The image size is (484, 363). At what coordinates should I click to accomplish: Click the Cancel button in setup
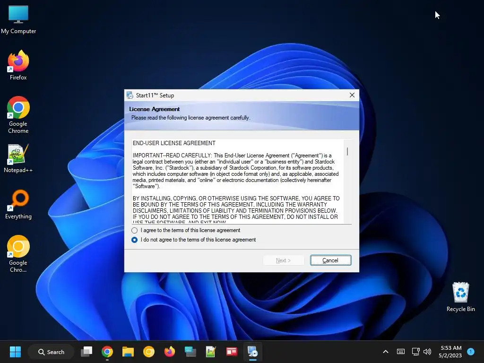pyautogui.click(x=330, y=260)
